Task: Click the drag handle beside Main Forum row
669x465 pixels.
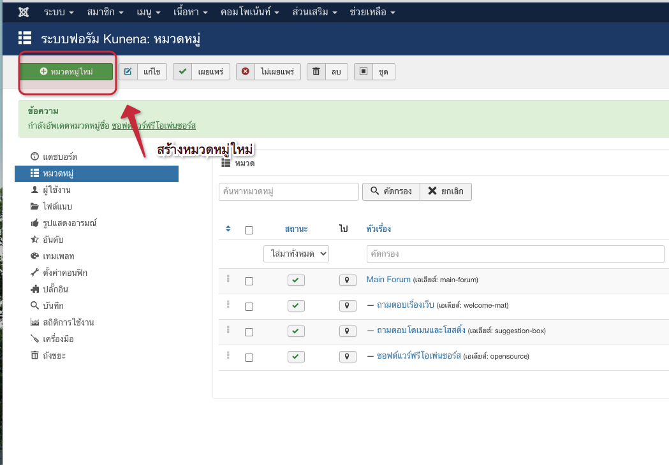Action: point(228,279)
